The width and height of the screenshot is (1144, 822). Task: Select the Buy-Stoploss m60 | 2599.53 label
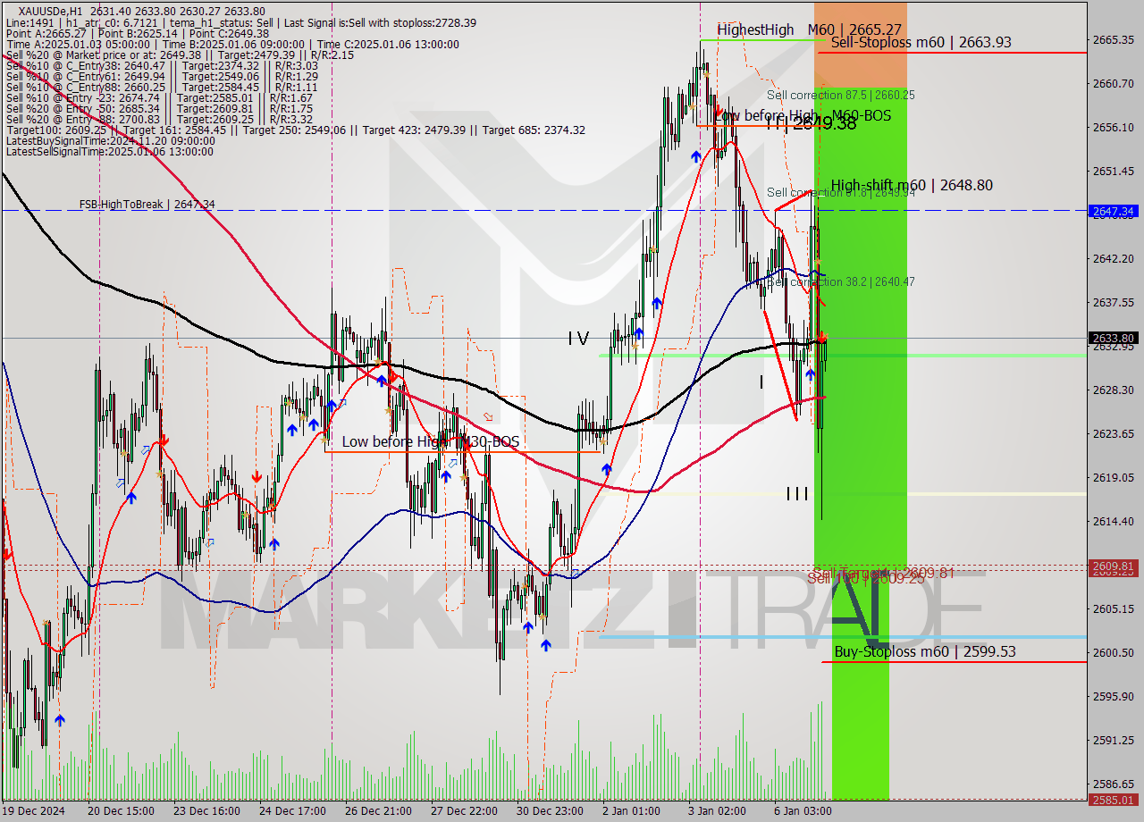(x=925, y=651)
